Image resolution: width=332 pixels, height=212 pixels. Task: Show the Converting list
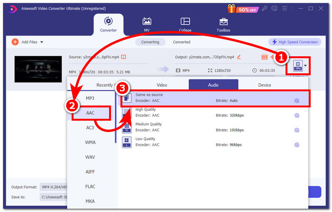150,42
